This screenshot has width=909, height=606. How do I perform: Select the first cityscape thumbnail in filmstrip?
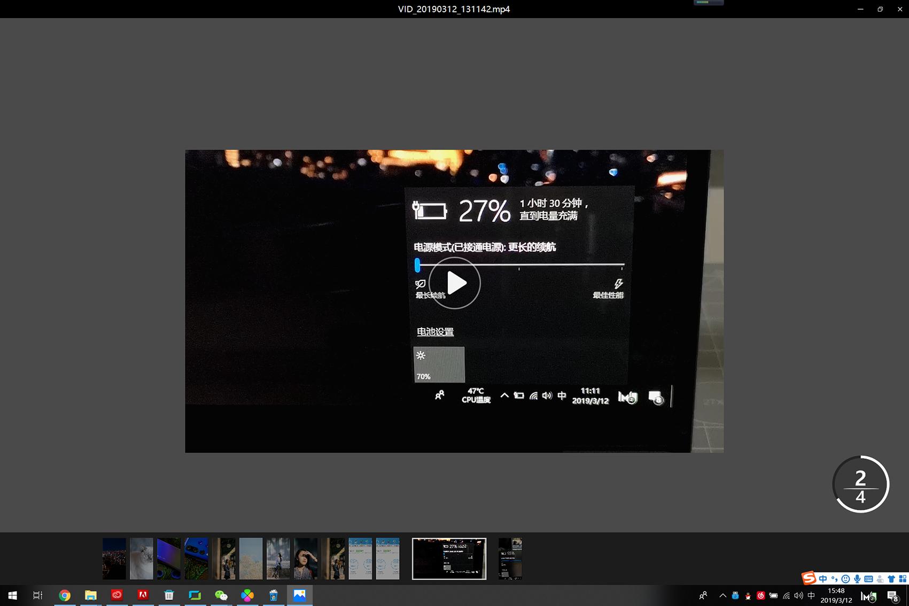coord(114,558)
